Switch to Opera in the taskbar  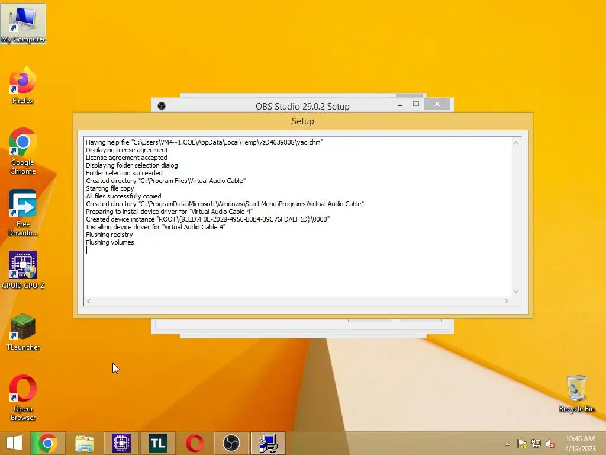tap(194, 443)
